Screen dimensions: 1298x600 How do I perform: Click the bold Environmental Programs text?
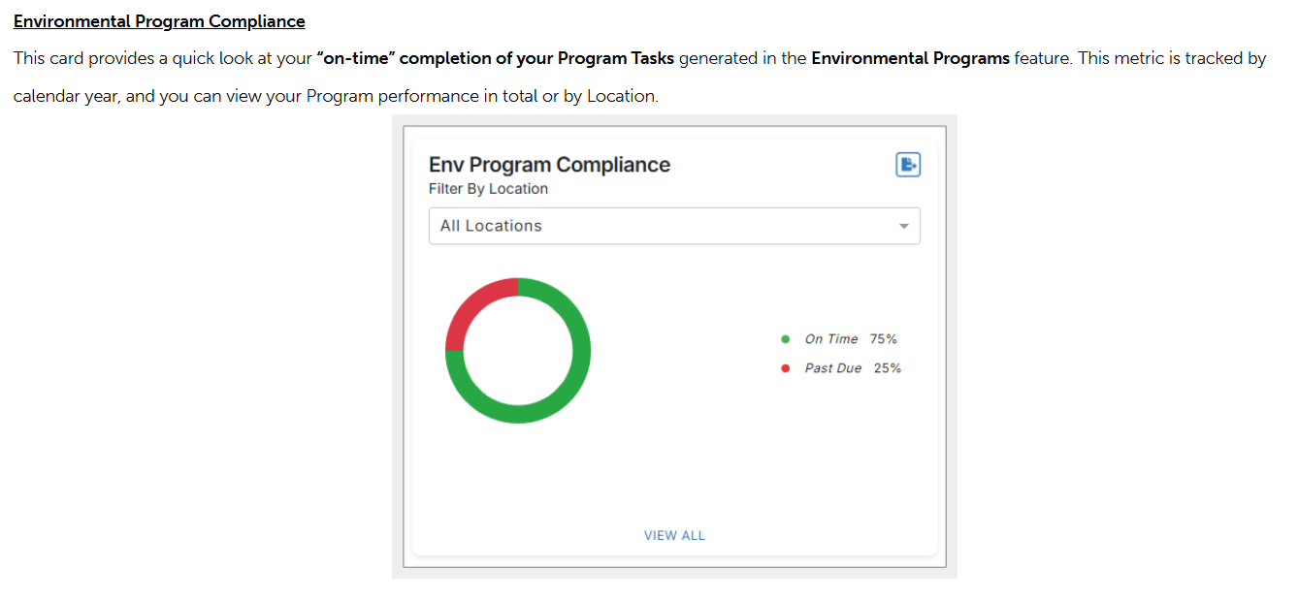pos(910,58)
